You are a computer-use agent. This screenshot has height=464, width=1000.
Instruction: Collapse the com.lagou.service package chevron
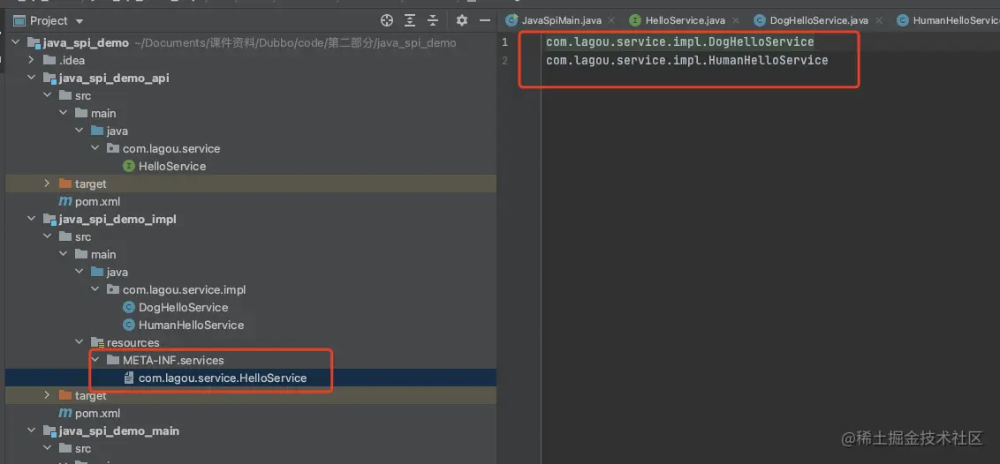(x=95, y=149)
